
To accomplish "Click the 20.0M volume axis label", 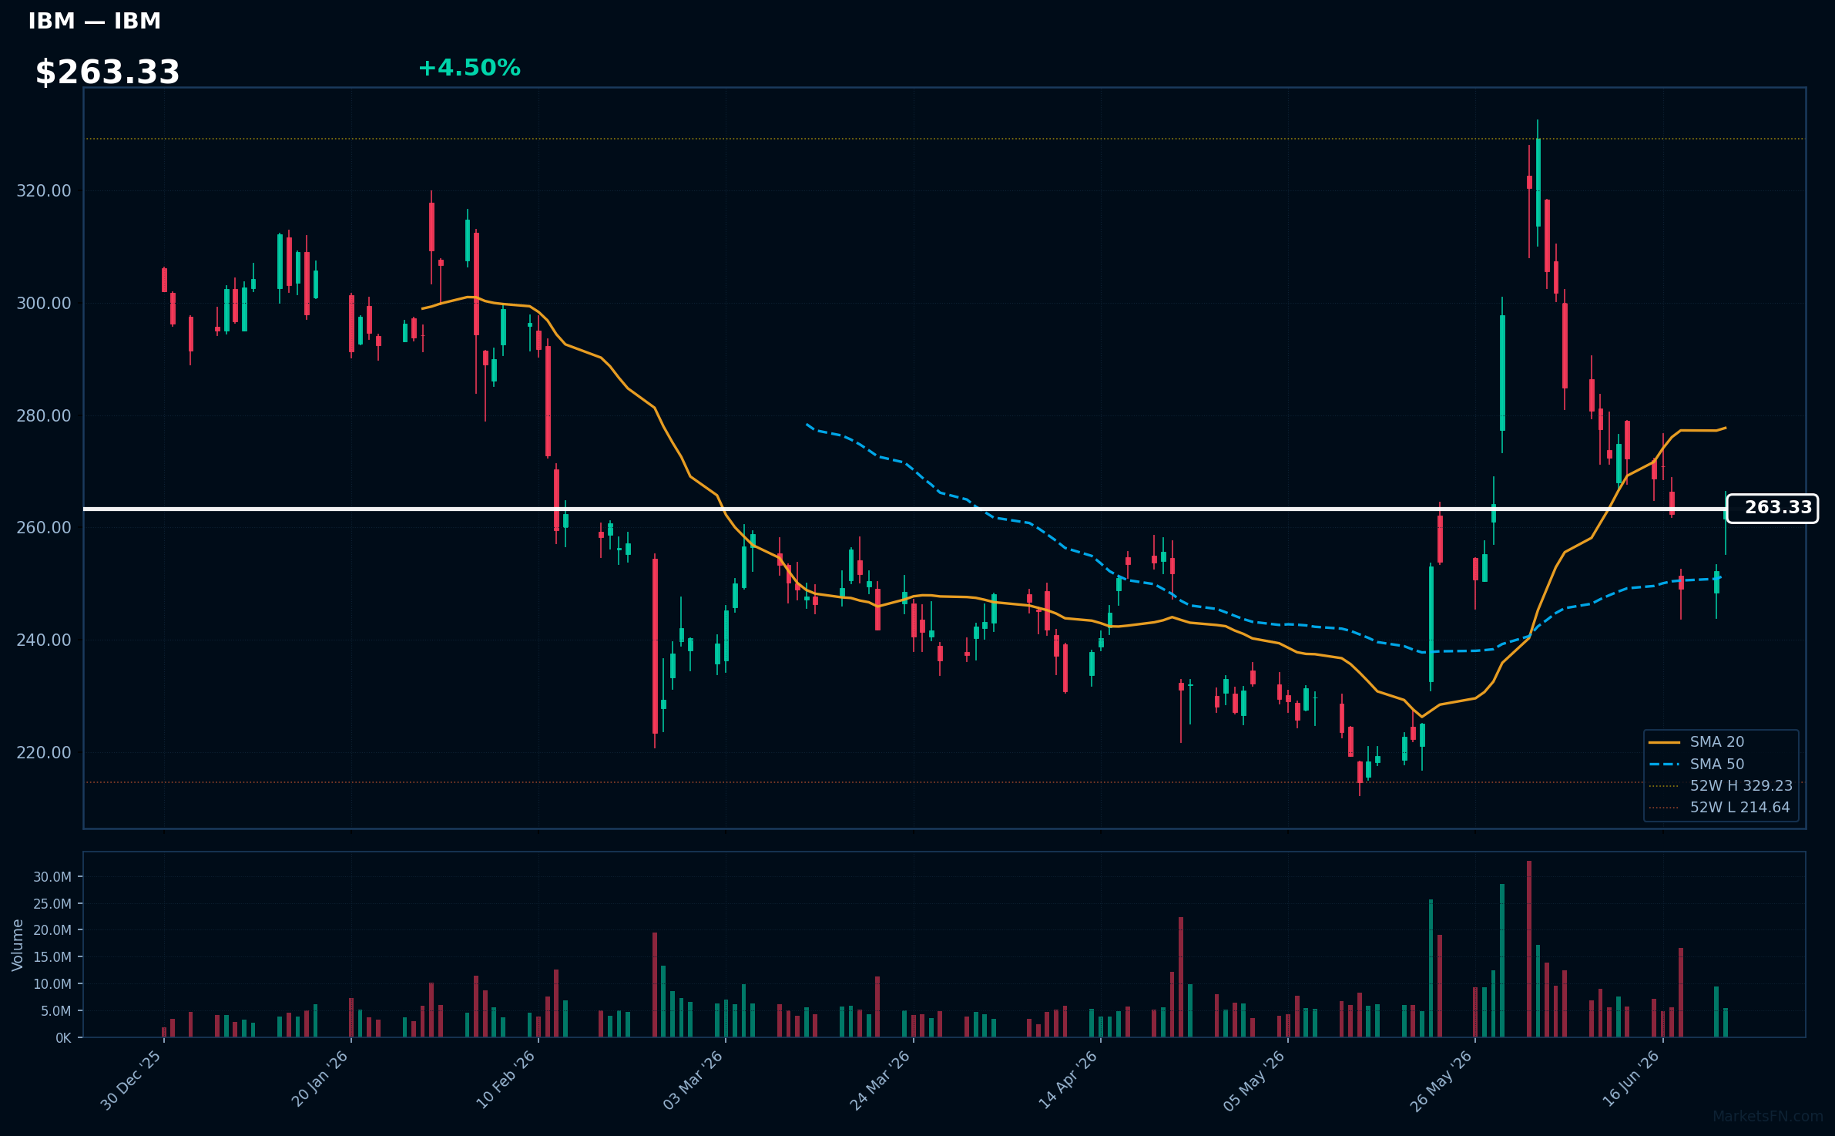I will 52,930.
